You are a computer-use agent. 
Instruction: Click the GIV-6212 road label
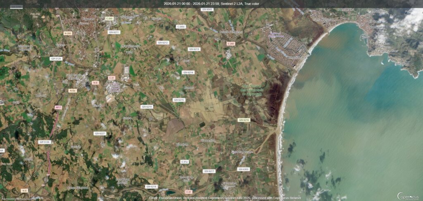163,43
